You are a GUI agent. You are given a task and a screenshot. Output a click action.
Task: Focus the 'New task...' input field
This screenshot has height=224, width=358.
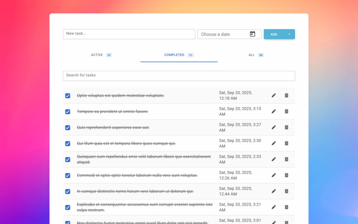[129, 34]
